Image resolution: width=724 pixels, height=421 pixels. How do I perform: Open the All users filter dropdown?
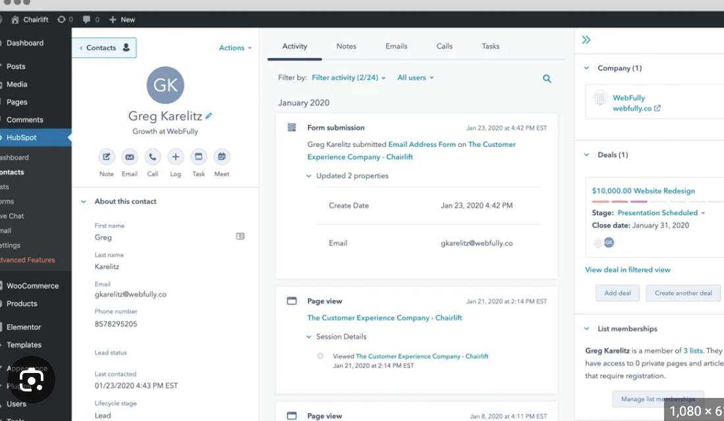pos(415,78)
